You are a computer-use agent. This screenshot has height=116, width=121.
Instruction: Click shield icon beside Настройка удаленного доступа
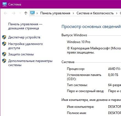click(x=4, y=44)
